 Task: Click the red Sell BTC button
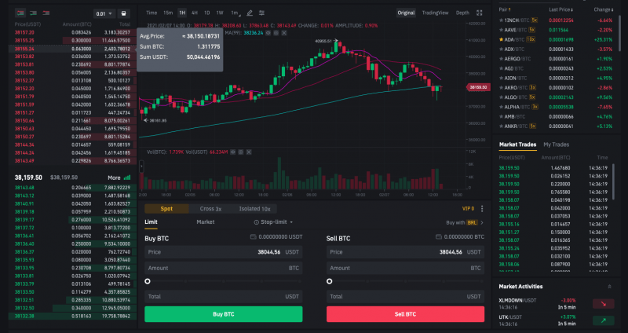point(405,314)
